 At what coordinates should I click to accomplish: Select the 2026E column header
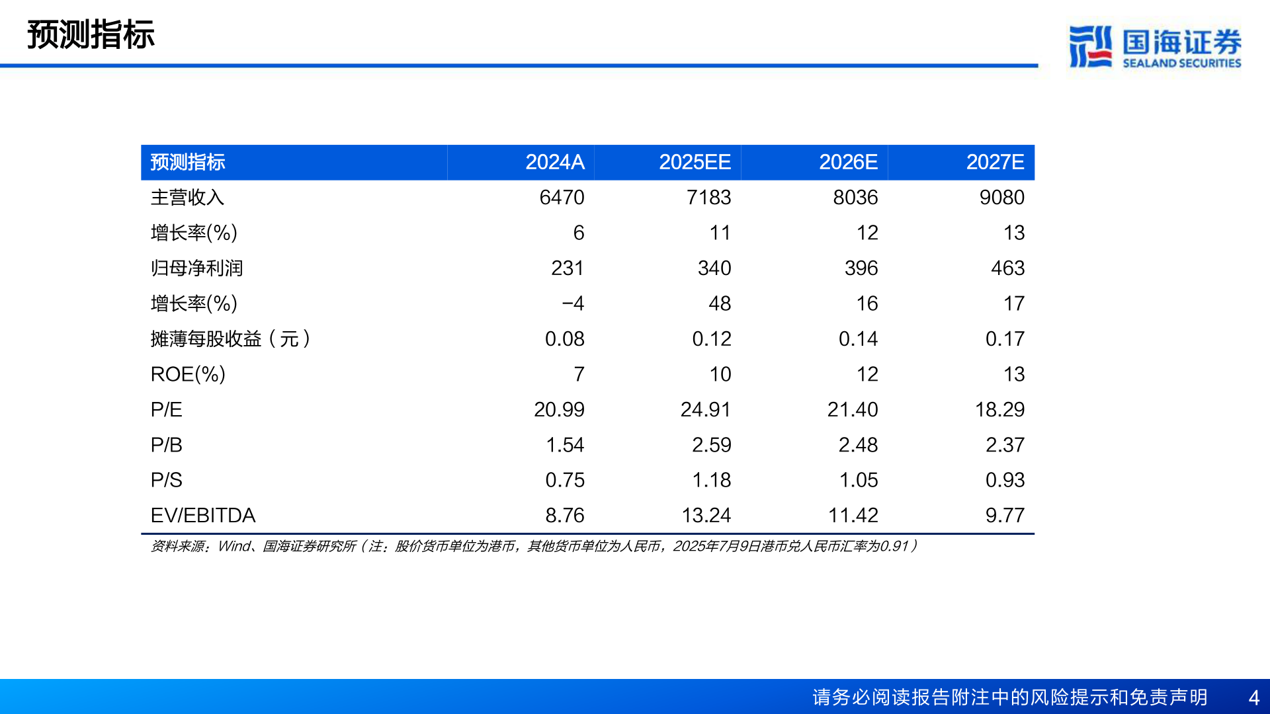coord(849,162)
